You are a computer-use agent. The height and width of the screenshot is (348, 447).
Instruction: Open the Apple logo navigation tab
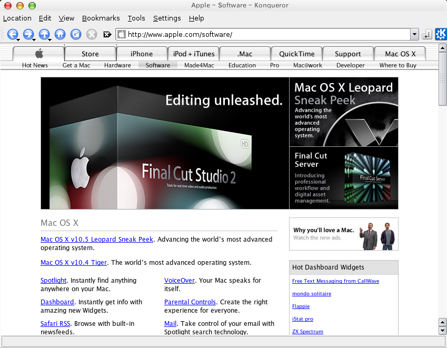click(39, 54)
